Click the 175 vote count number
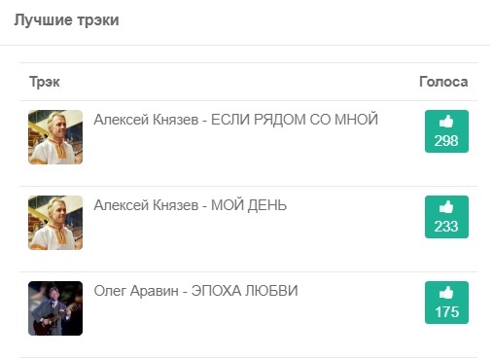This screenshot has width=493, height=358. (x=447, y=312)
